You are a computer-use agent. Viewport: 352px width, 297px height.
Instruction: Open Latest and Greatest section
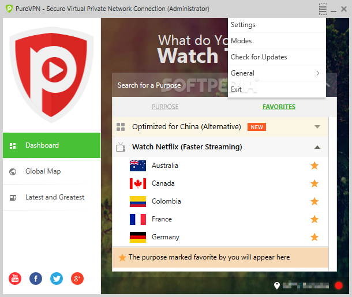click(x=51, y=197)
